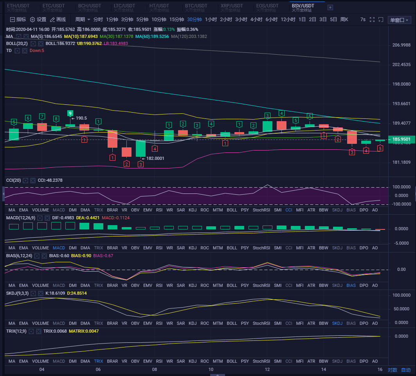This screenshot has height=376, width=416.
Task: Toggle logarithmic scale (对数)
Action: point(392,370)
